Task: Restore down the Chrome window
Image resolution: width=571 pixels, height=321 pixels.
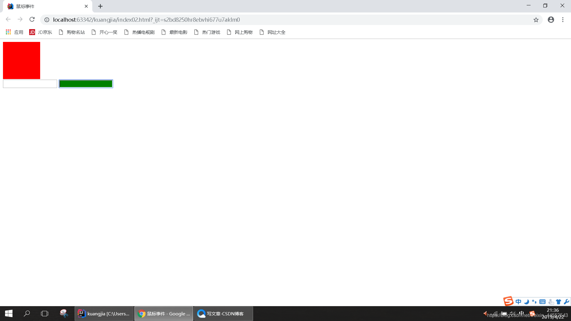Action: point(545,6)
